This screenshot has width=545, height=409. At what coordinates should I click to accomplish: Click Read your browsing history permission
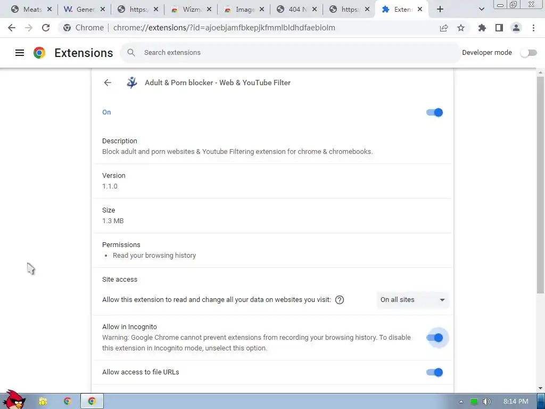tap(154, 256)
